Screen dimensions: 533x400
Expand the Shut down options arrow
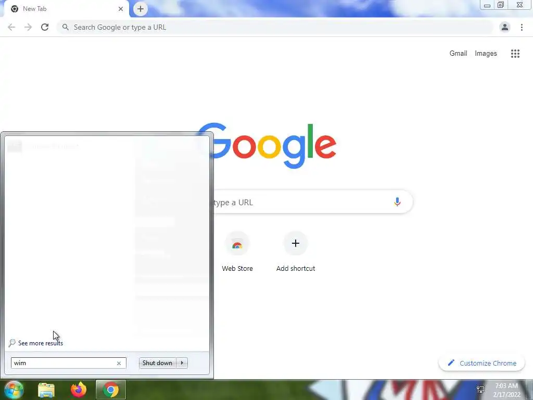[182, 363]
